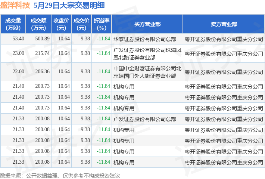Click the 成交价(元) column header

click(81, 24)
